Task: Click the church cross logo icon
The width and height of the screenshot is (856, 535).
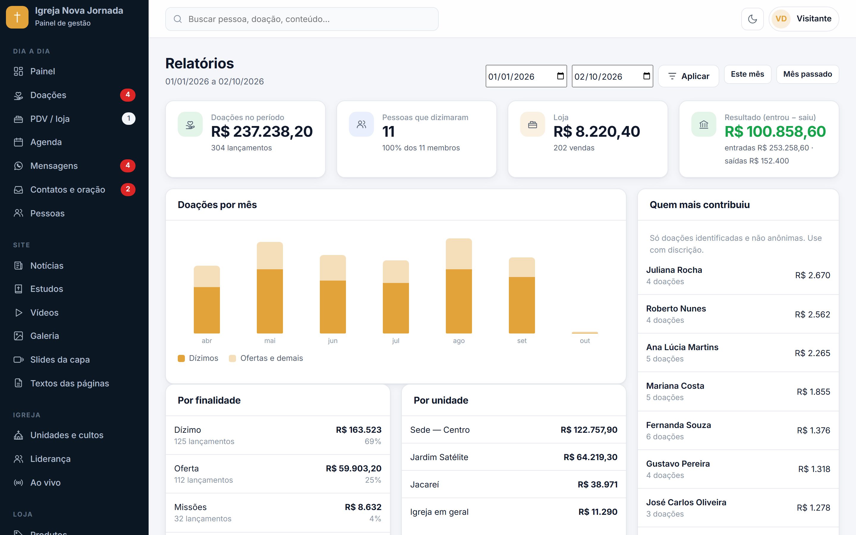Action: coord(17,17)
